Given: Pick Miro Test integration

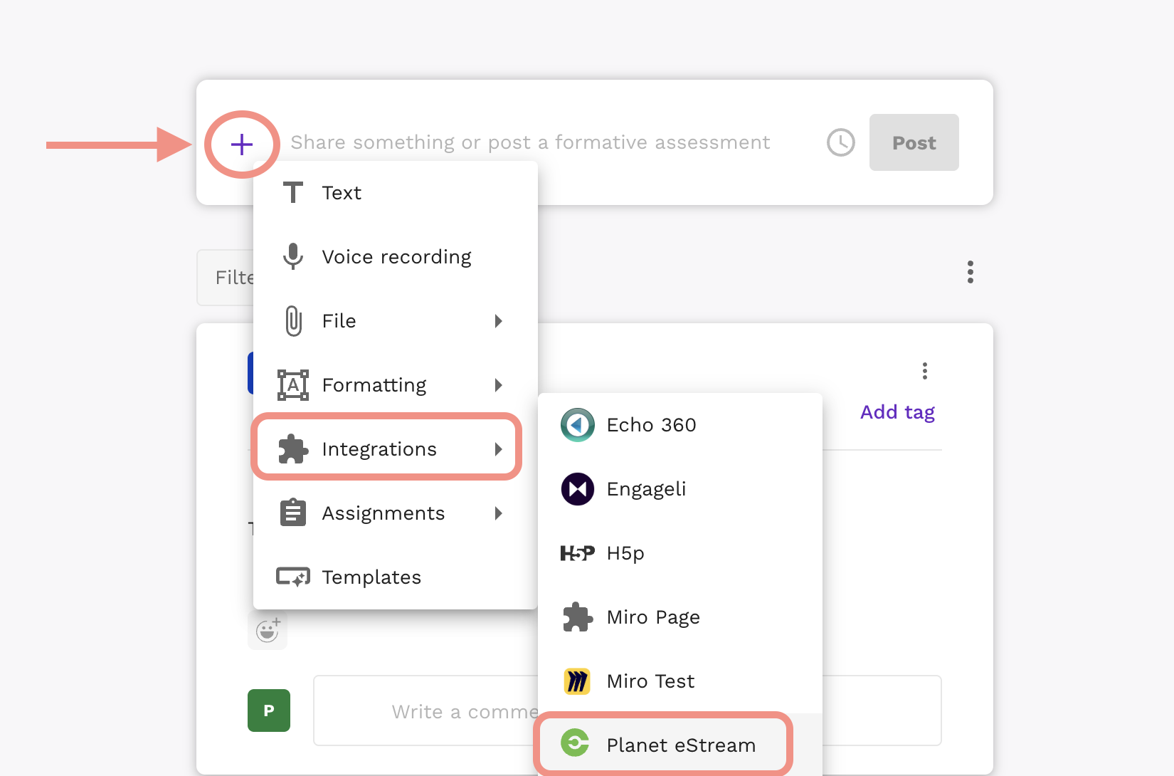Looking at the screenshot, I should 680,681.
